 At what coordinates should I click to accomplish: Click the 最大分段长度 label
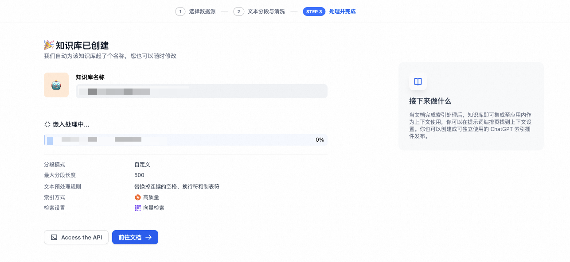pyautogui.click(x=60, y=175)
